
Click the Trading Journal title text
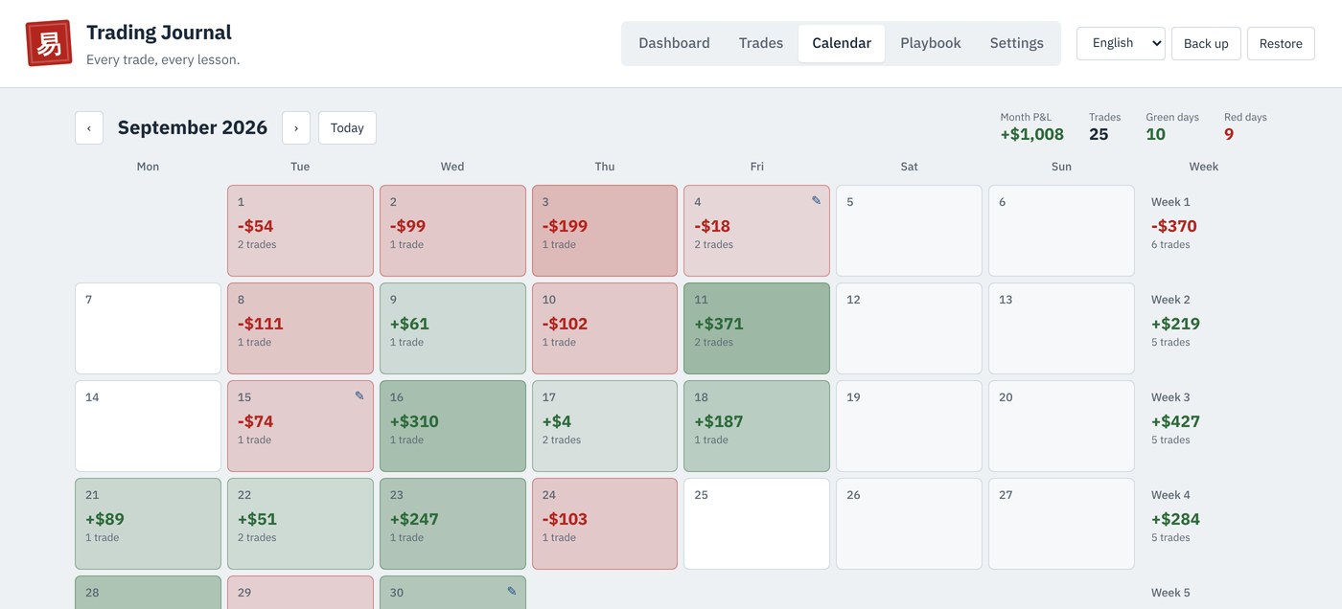pos(159,33)
